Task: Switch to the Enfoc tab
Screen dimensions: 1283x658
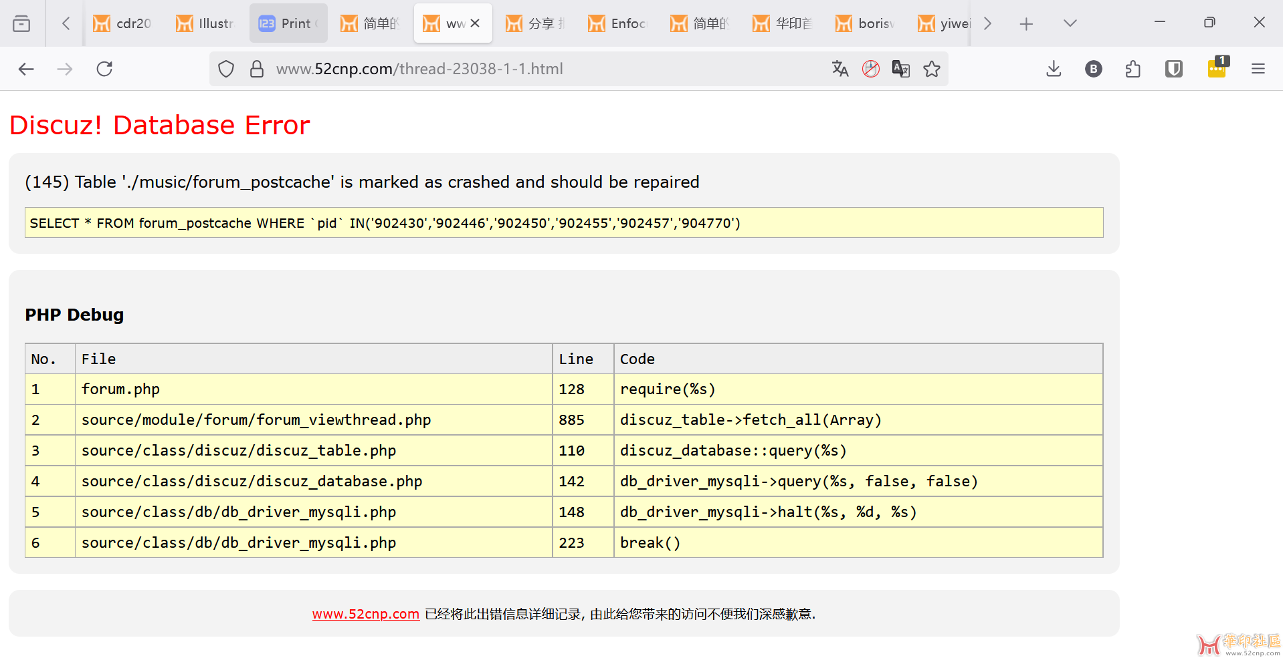Action: pyautogui.click(x=619, y=23)
